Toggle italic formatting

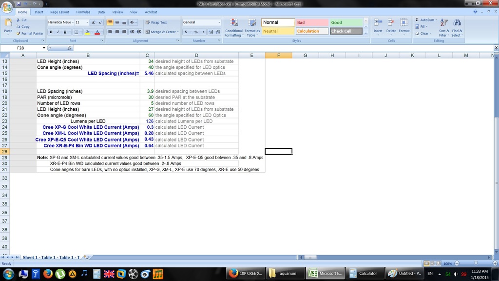pos(58,32)
